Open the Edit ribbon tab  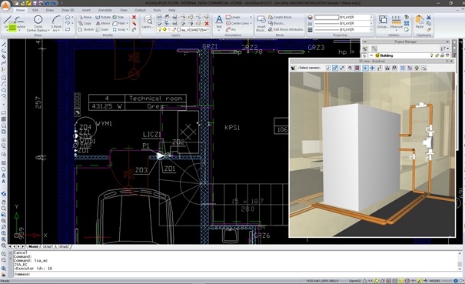tap(35, 10)
